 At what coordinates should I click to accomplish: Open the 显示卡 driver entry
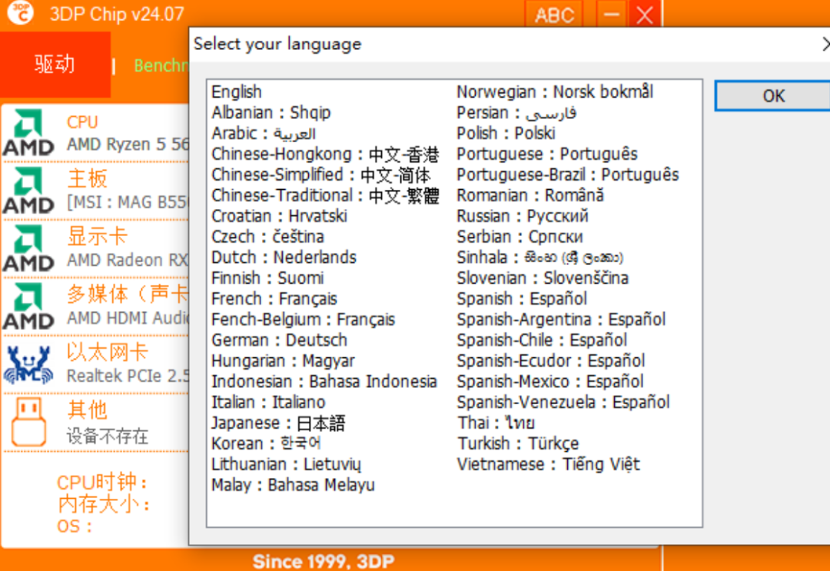[96, 249]
